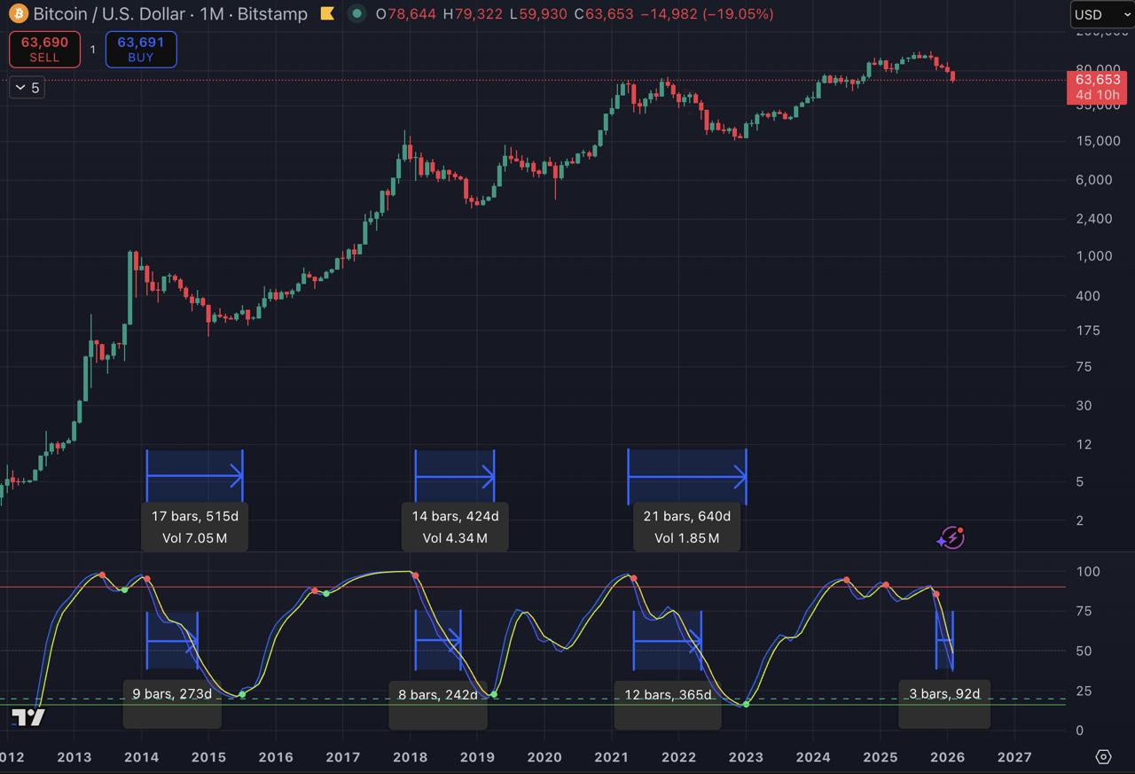Click the orange Bitcoin symbol logo

tap(17, 14)
